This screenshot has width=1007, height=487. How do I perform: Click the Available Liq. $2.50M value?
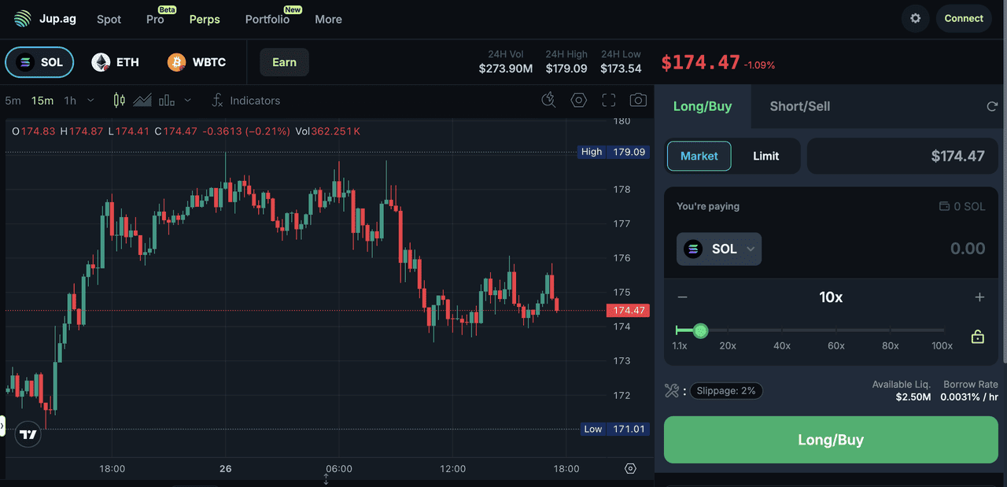913,397
